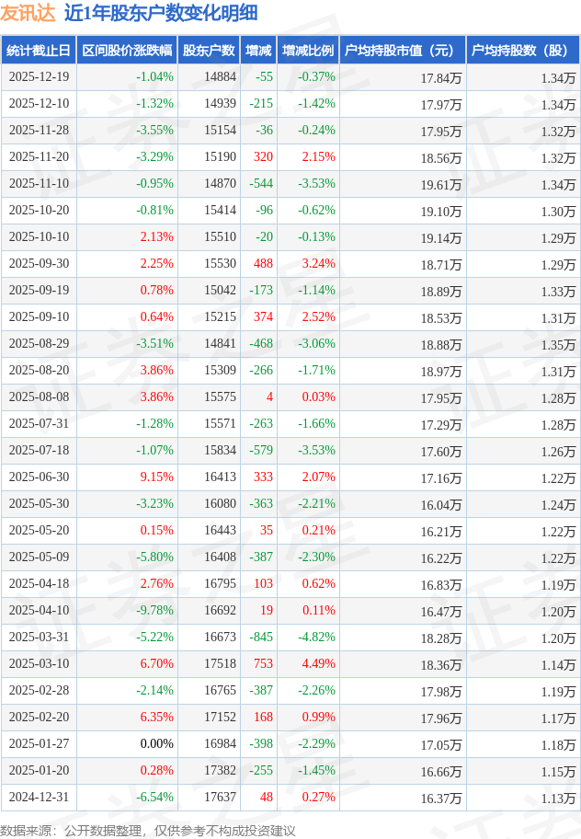Select shareholder count 17637 cell
581x839 pixels.
click(220, 798)
